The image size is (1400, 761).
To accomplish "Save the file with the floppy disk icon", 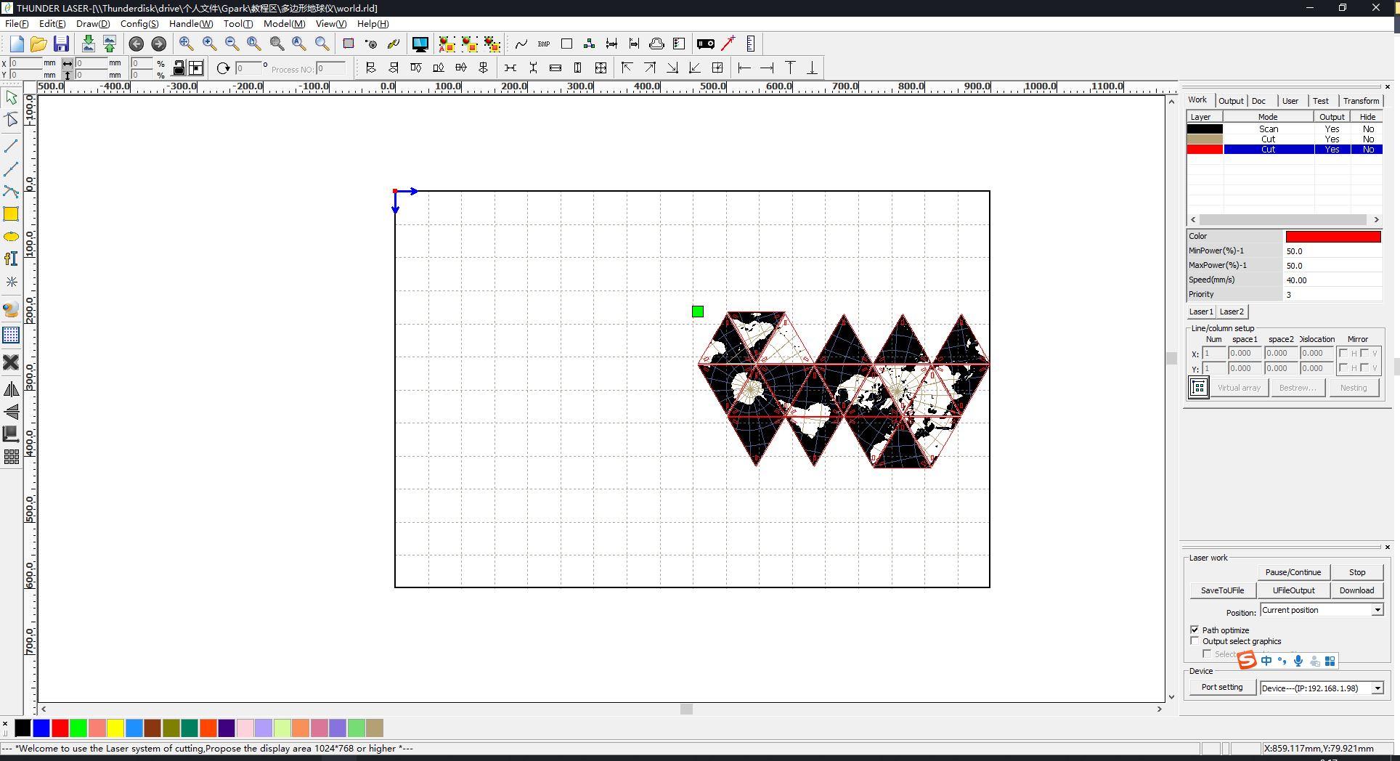I will (61, 44).
